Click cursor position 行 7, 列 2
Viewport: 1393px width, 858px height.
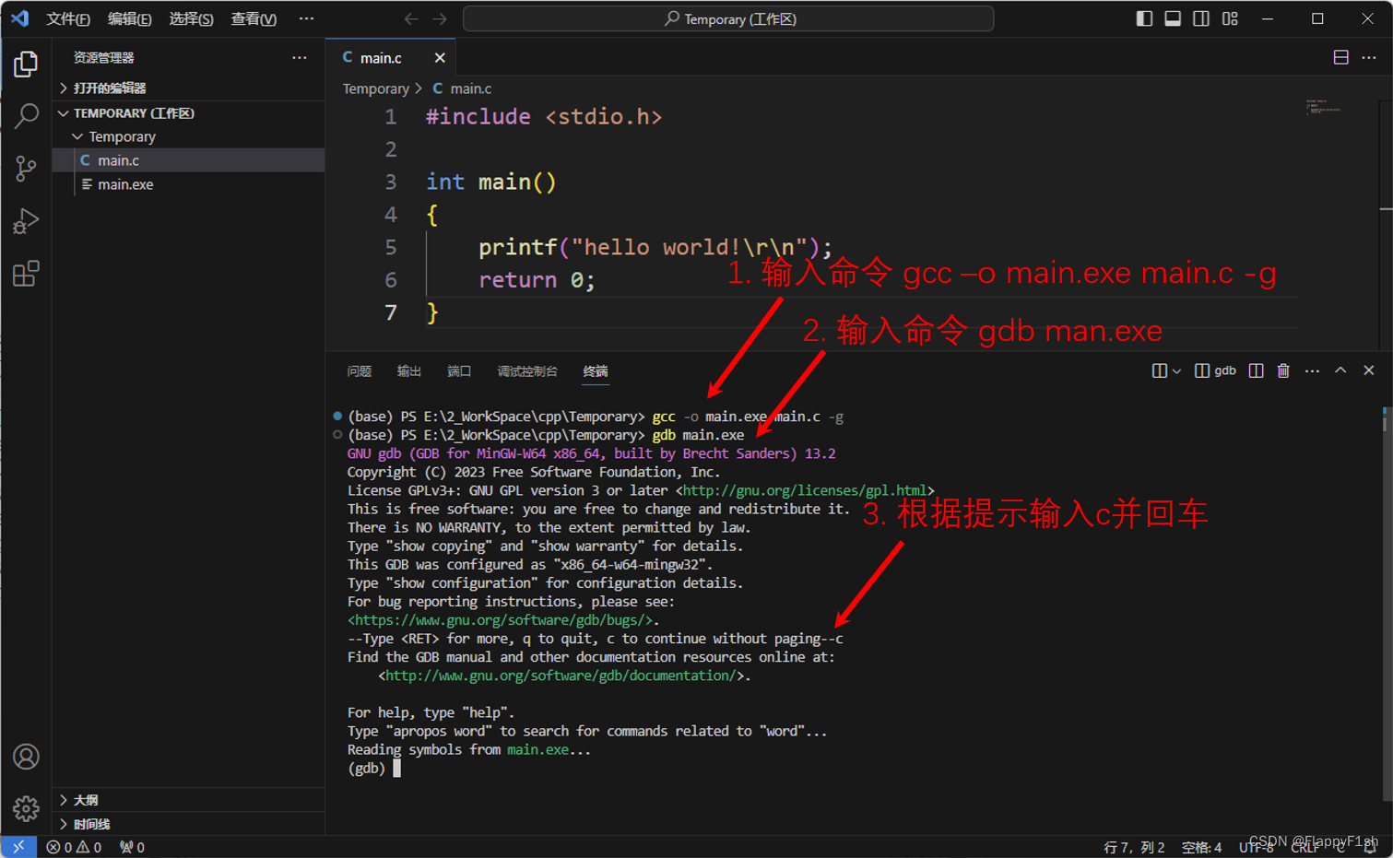[1134, 848]
